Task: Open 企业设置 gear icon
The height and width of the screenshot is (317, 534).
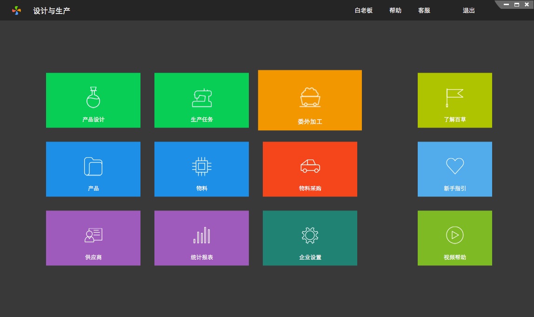Action: click(310, 235)
